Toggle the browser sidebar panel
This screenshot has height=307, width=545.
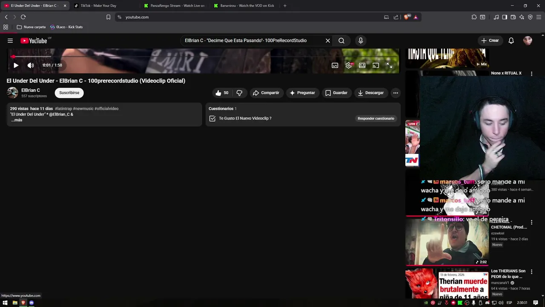pos(505,17)
